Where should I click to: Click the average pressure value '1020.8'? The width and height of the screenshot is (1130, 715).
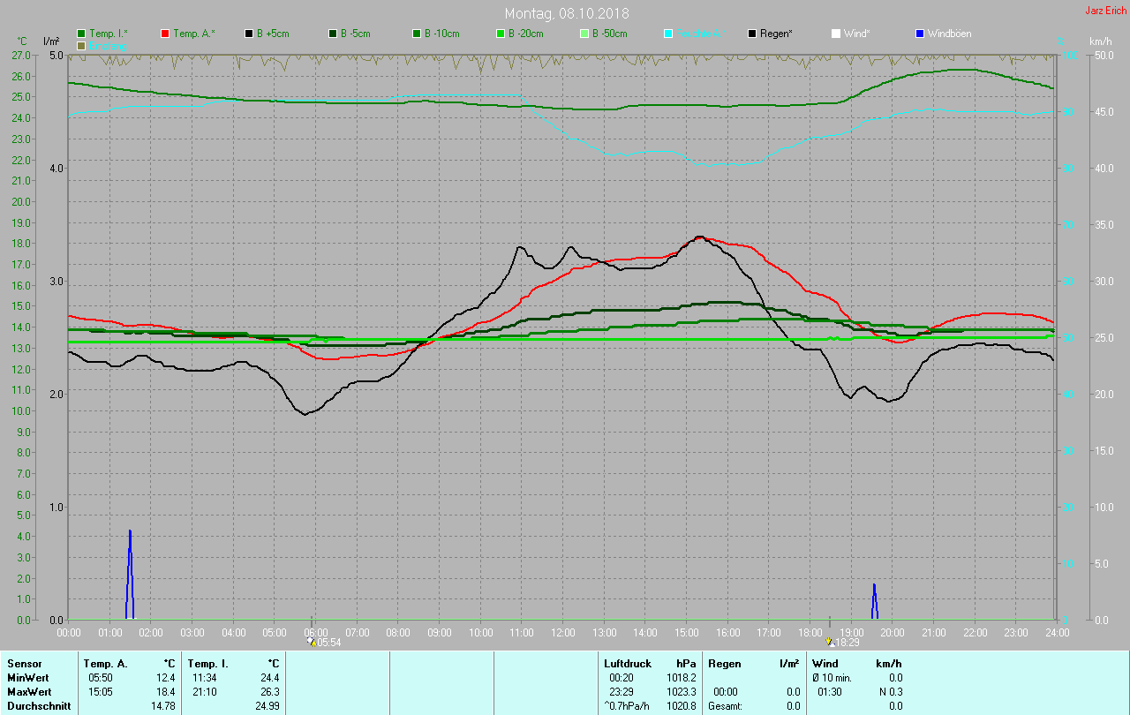pyautogui.click(x=682, y=706)
